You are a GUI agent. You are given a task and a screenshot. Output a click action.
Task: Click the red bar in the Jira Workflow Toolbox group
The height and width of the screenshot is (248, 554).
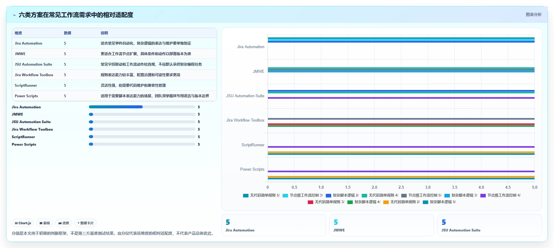point(401,124)
